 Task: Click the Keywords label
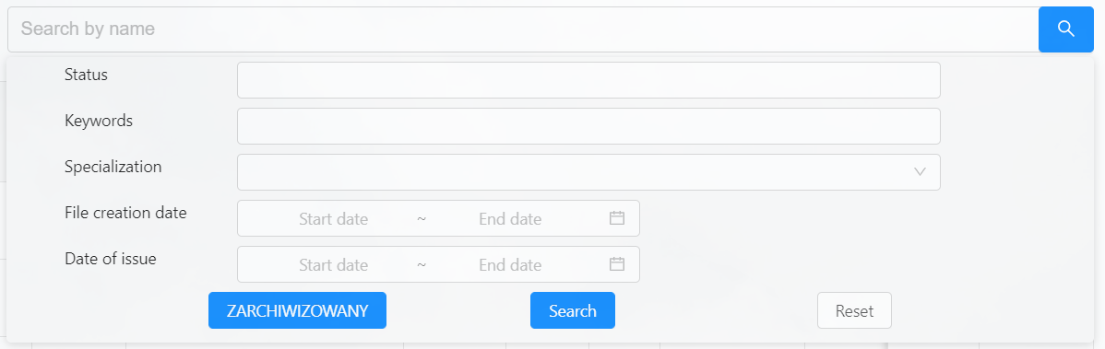(99, 121)
